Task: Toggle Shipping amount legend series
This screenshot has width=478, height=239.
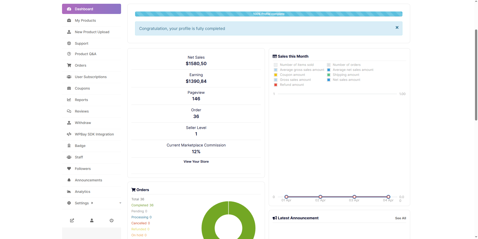Action: [343, 75]
